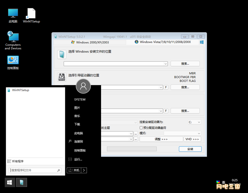Click the magnifier icon in the Start search box
The width and height of the screenshot is (248, 193).
pos(59,170)
